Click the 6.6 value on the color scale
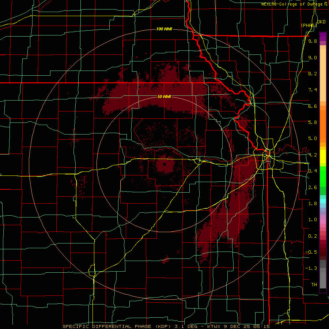This screenshot has width=329, height=329. [313, 106]
